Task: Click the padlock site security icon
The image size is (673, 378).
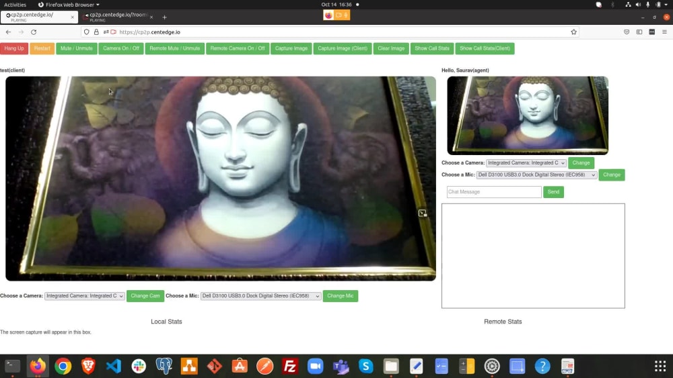Action: [x=96, y=32]
